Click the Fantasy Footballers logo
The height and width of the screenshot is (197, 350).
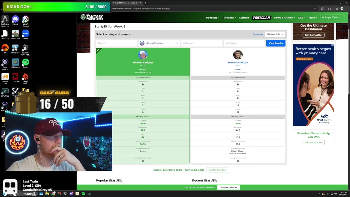[92, 17]
